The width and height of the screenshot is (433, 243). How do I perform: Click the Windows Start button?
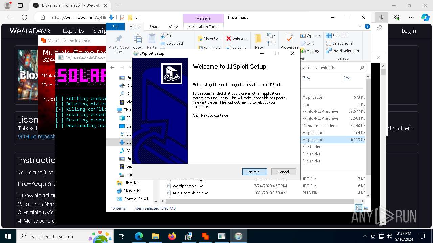pos(8,236)
